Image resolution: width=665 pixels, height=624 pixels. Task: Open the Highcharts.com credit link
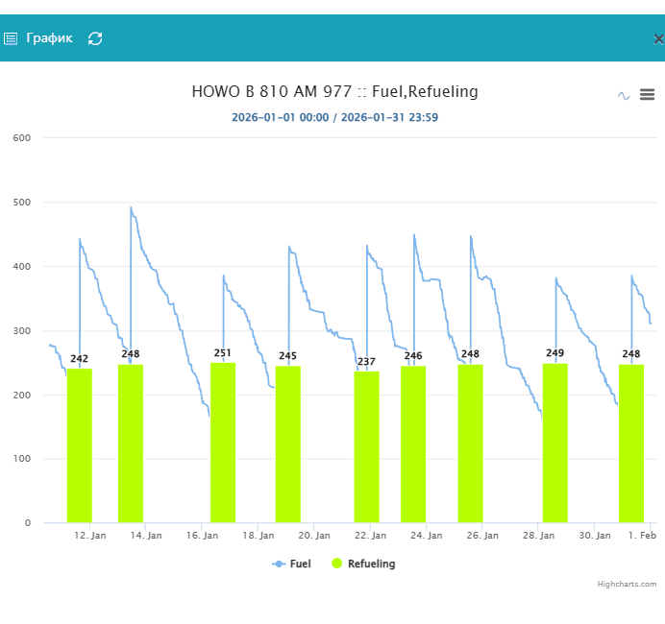(627, 584)
